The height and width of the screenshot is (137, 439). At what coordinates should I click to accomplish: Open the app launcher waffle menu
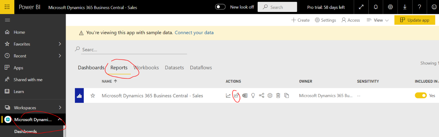(7, 7)
